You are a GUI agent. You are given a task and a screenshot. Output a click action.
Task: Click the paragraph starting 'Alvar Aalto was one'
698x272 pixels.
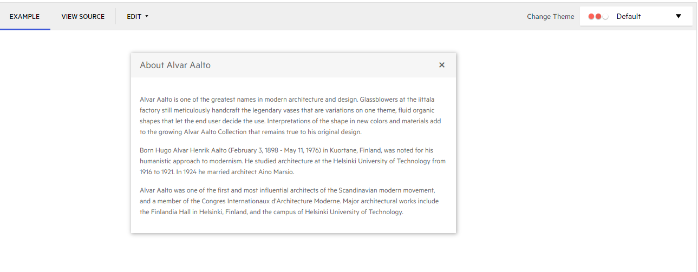(289, 201)
